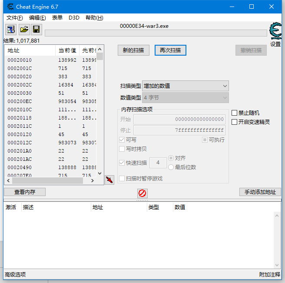This screenshot has width=285, height=283.
Task: Open the 扫描类型 dropdown showing 增加的数值
Action: coord(186,86)
